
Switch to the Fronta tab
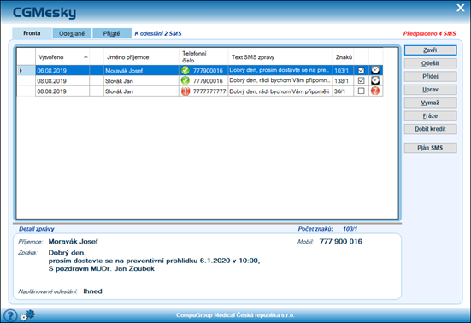[32, 33]
